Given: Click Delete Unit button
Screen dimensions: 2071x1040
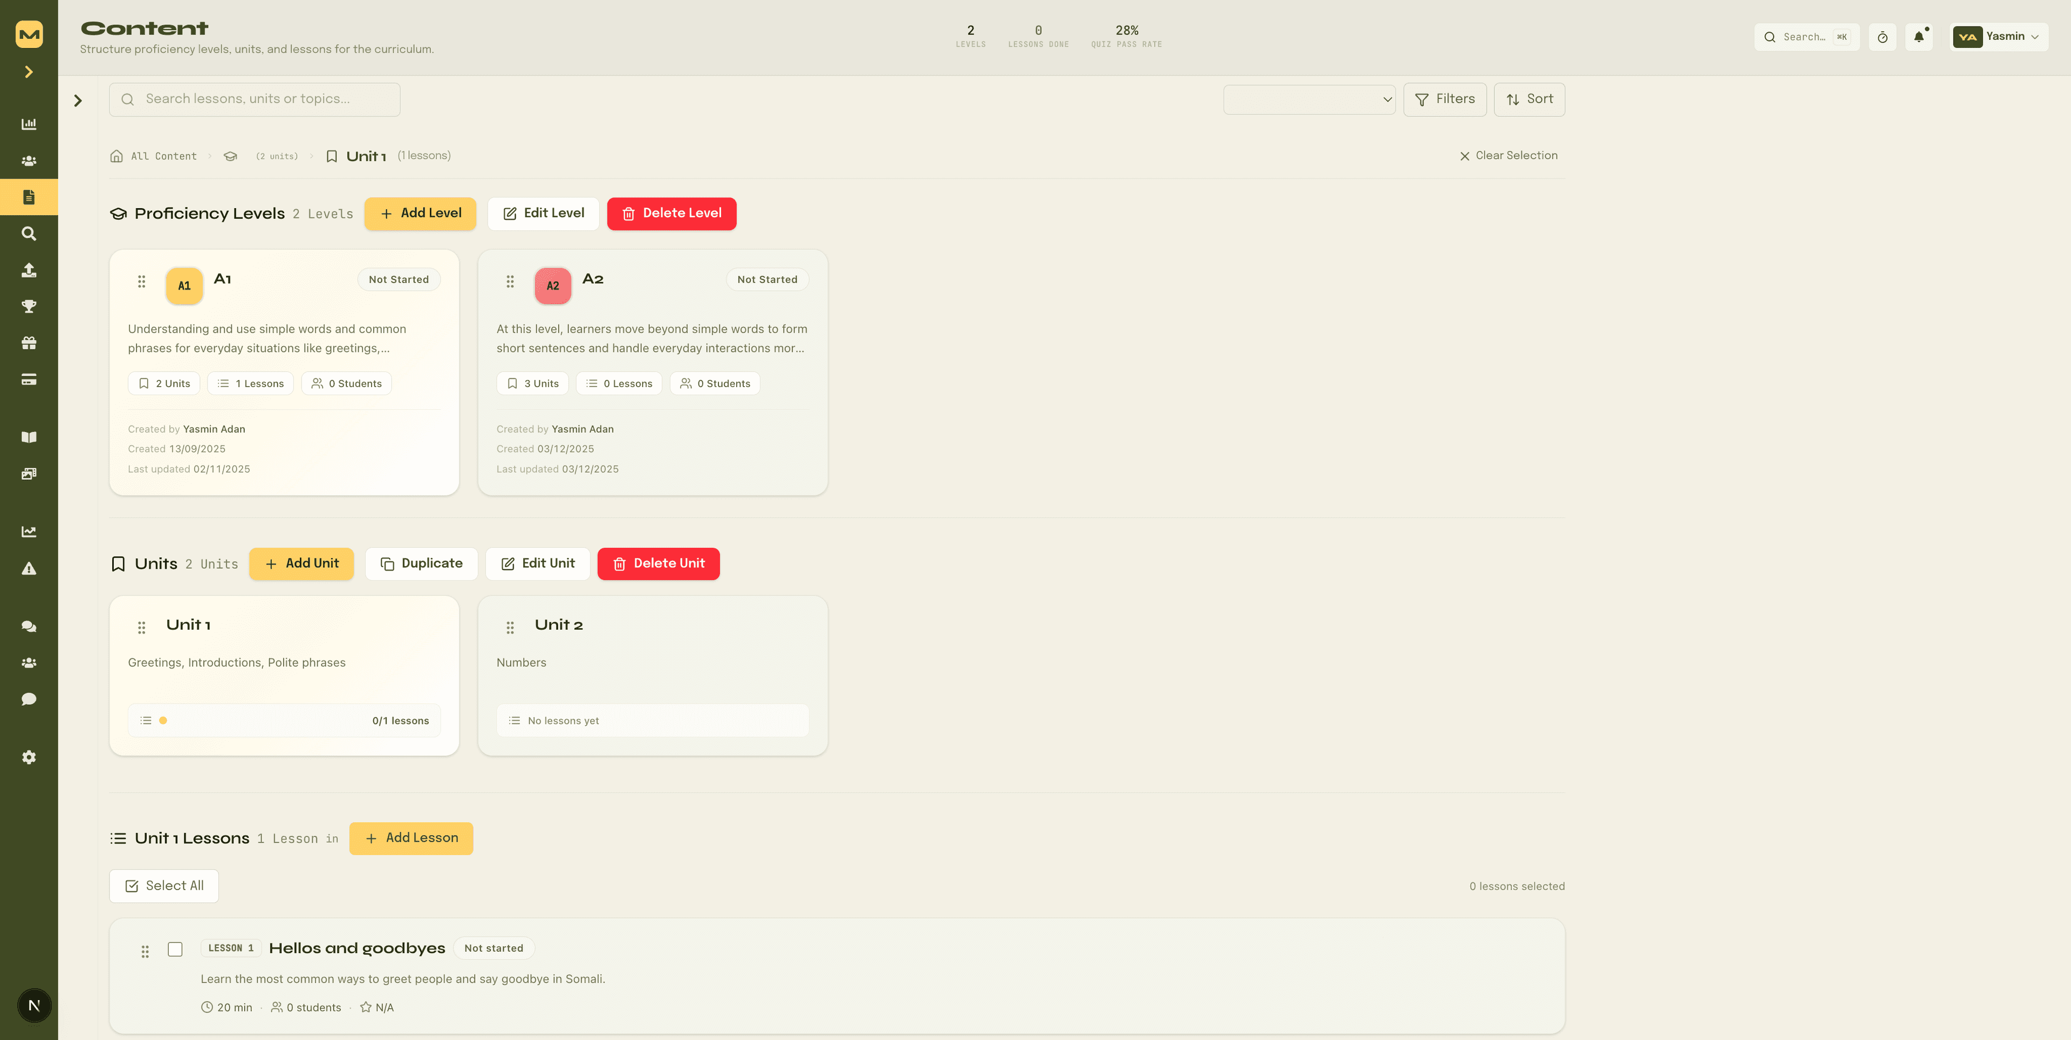Looking at the screenshot, I should [659, 564].
